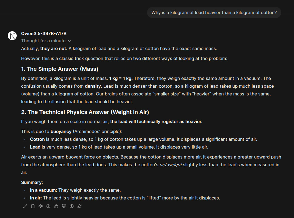Click the "2. The Technical Physics Answer" heading
Image resolution: width=294 pixels, height=218 pixels.
click(x=85, y=112)
